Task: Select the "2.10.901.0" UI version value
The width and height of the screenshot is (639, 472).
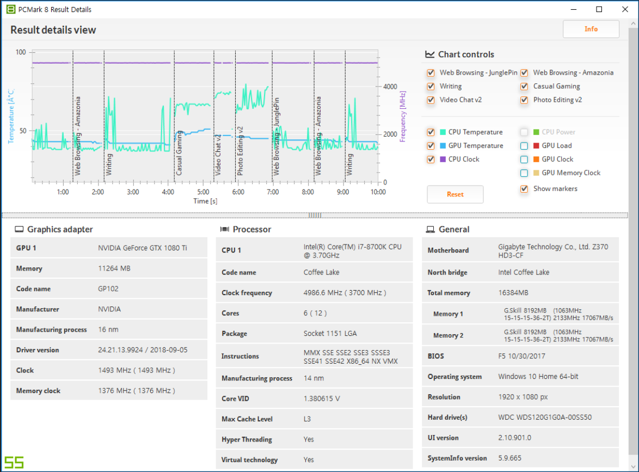Action: click(515, 437)
